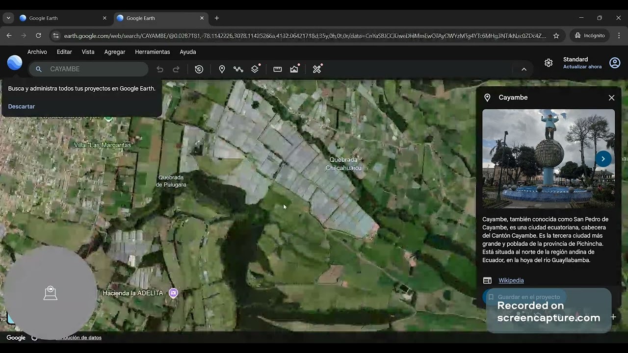Close the active Google Earth tab
Screen dimensions: 628x353
(x=202, y=18)
